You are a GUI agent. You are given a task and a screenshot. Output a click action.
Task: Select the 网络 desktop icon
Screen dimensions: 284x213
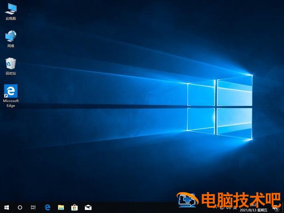pos(11,39)
